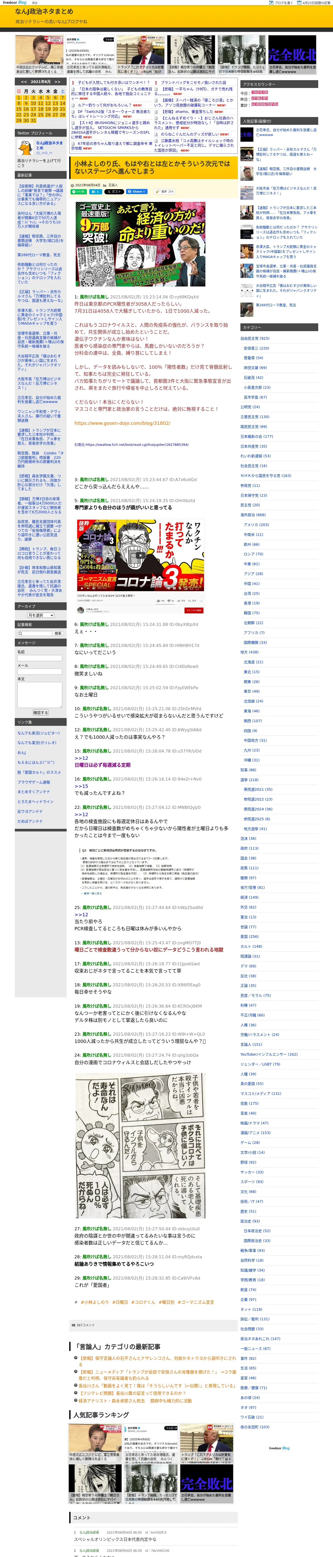Click the 検索 search button
333x1557 pixels.
pyautogui.click(x=58, y=633)
